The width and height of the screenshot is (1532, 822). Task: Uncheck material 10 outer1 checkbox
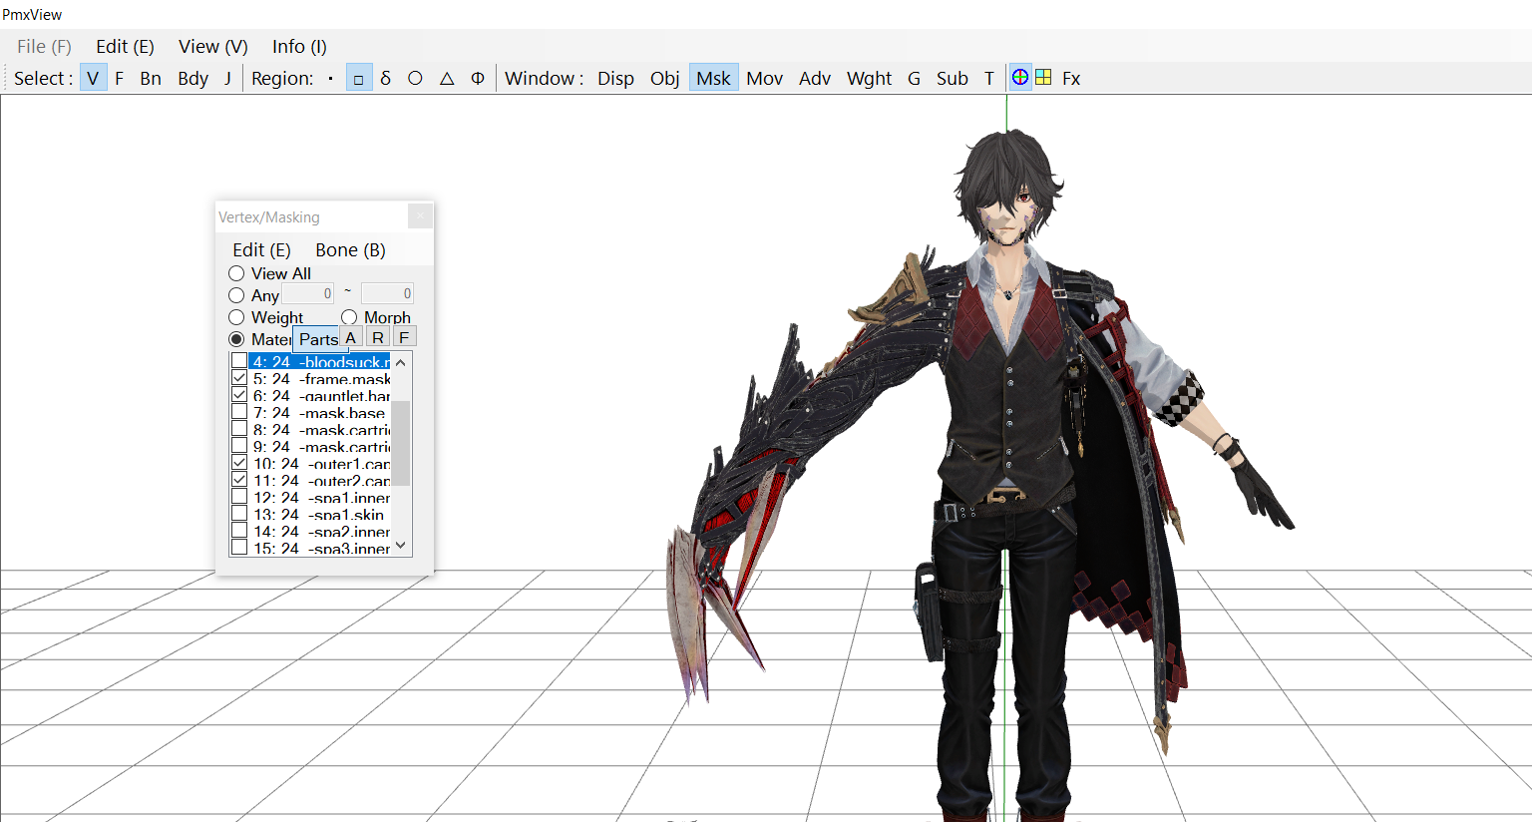click(239, 463)
